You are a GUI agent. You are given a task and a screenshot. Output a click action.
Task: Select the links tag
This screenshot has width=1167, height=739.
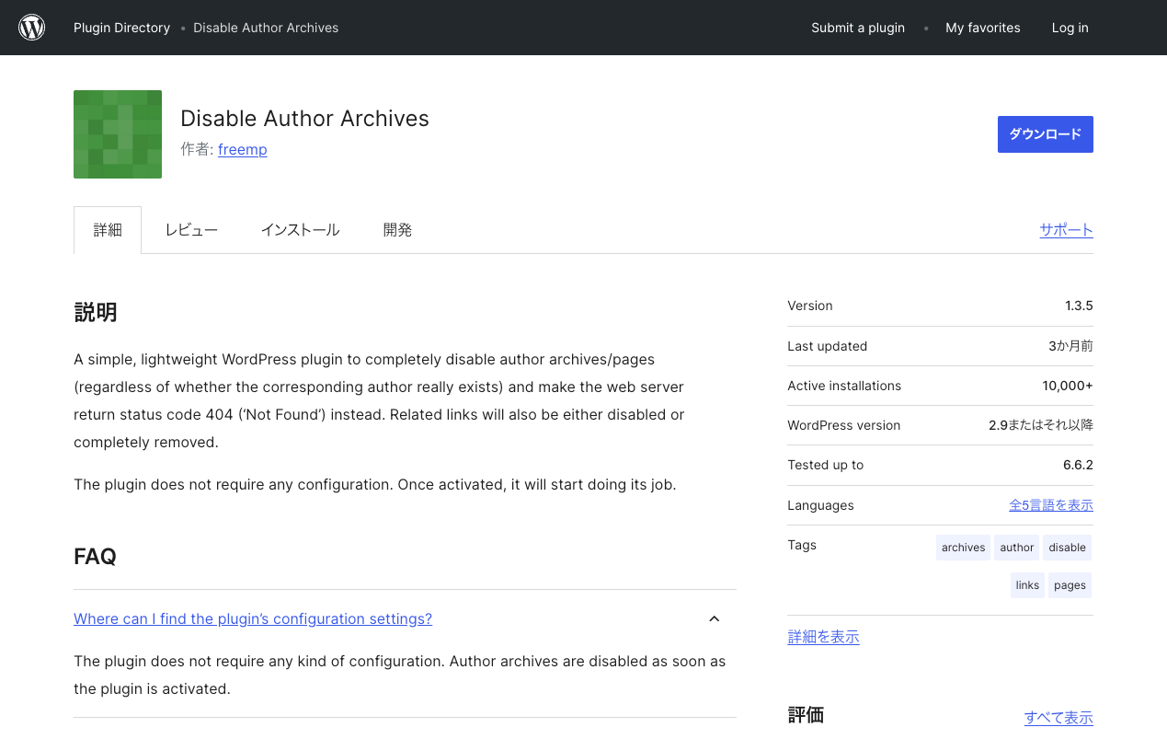1028,585
